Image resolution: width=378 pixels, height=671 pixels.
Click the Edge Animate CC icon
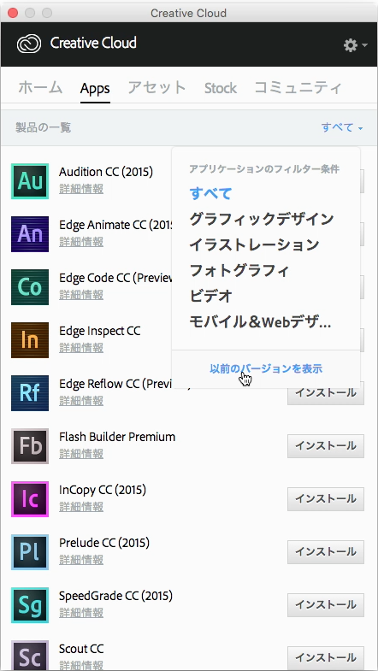[30, 234]
